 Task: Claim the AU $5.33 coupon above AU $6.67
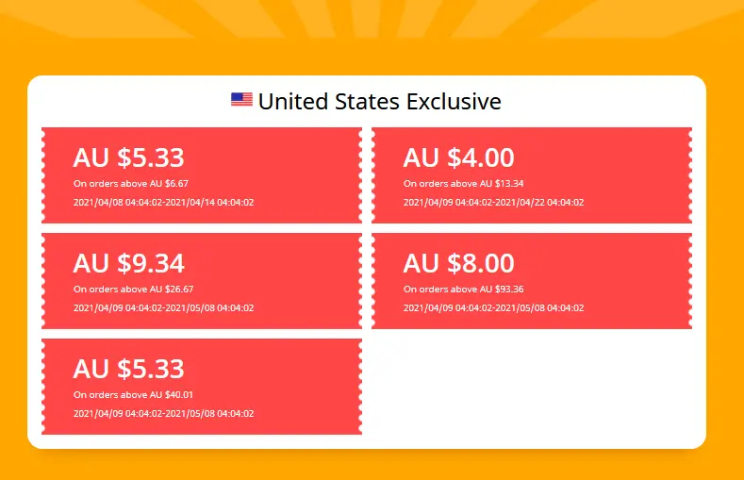tap(202, 175)
